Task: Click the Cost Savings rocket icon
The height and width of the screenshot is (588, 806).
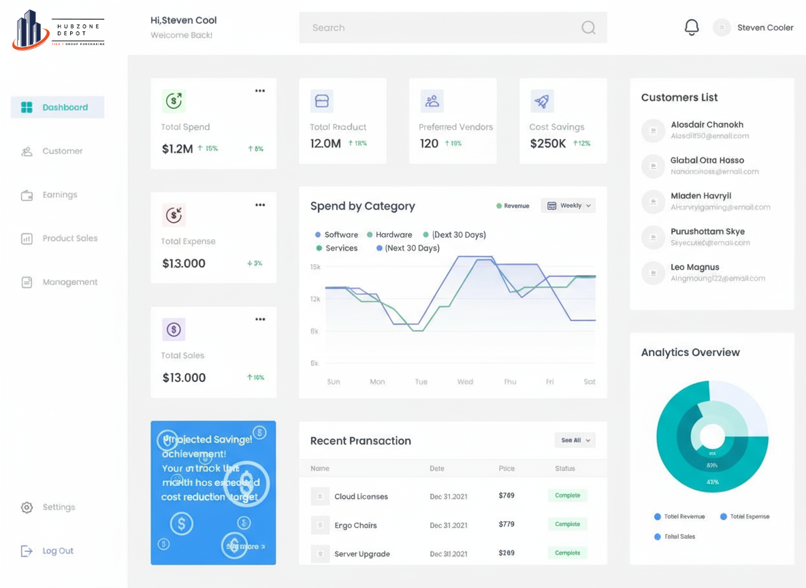Action: [x=542, y=101]
